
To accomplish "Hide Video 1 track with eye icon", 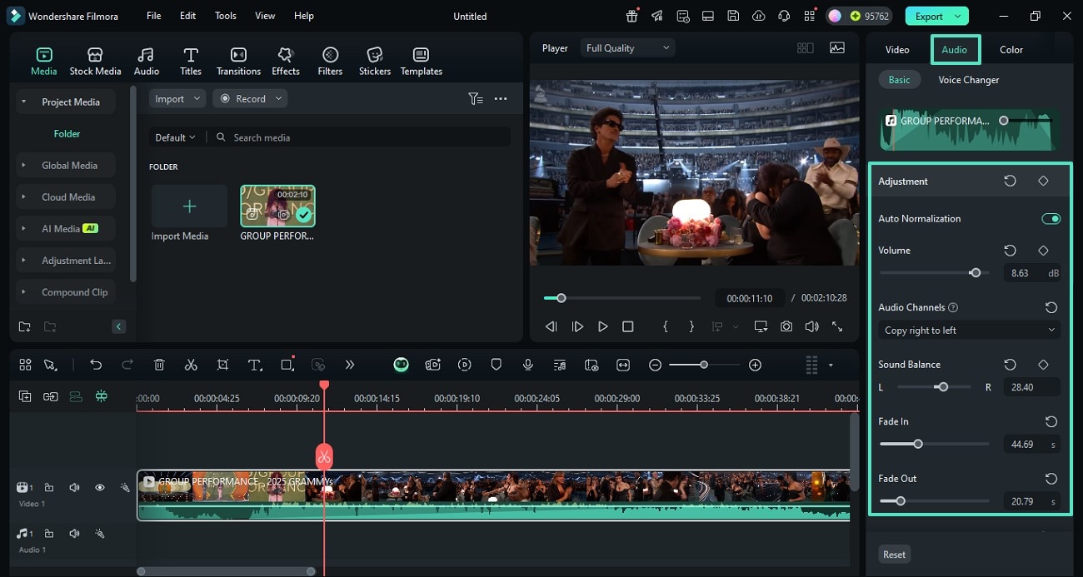I will tap(99, 488).
